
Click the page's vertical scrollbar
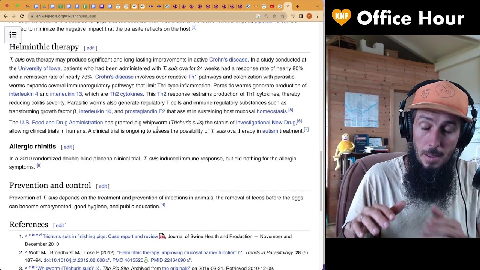[322, 180]
